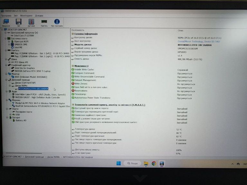Select highlighted MTFDKBA512TFH-1BC1AABHA drive
The width and height of the screenshot is (247, 185).
pos(33,89)
